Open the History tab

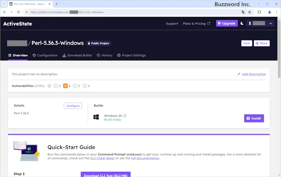[104, 55]
